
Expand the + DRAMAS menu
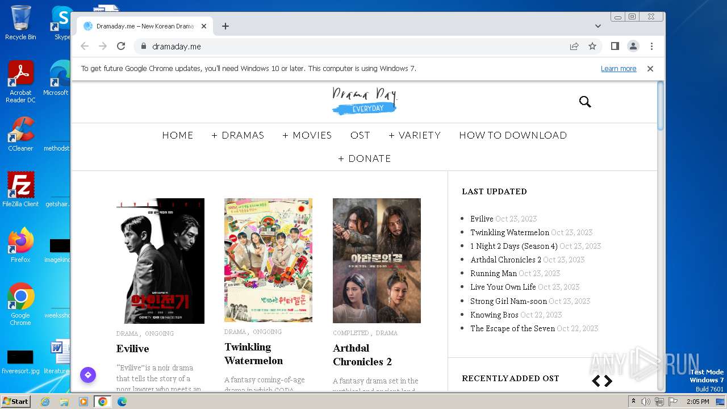coord(237,135)
